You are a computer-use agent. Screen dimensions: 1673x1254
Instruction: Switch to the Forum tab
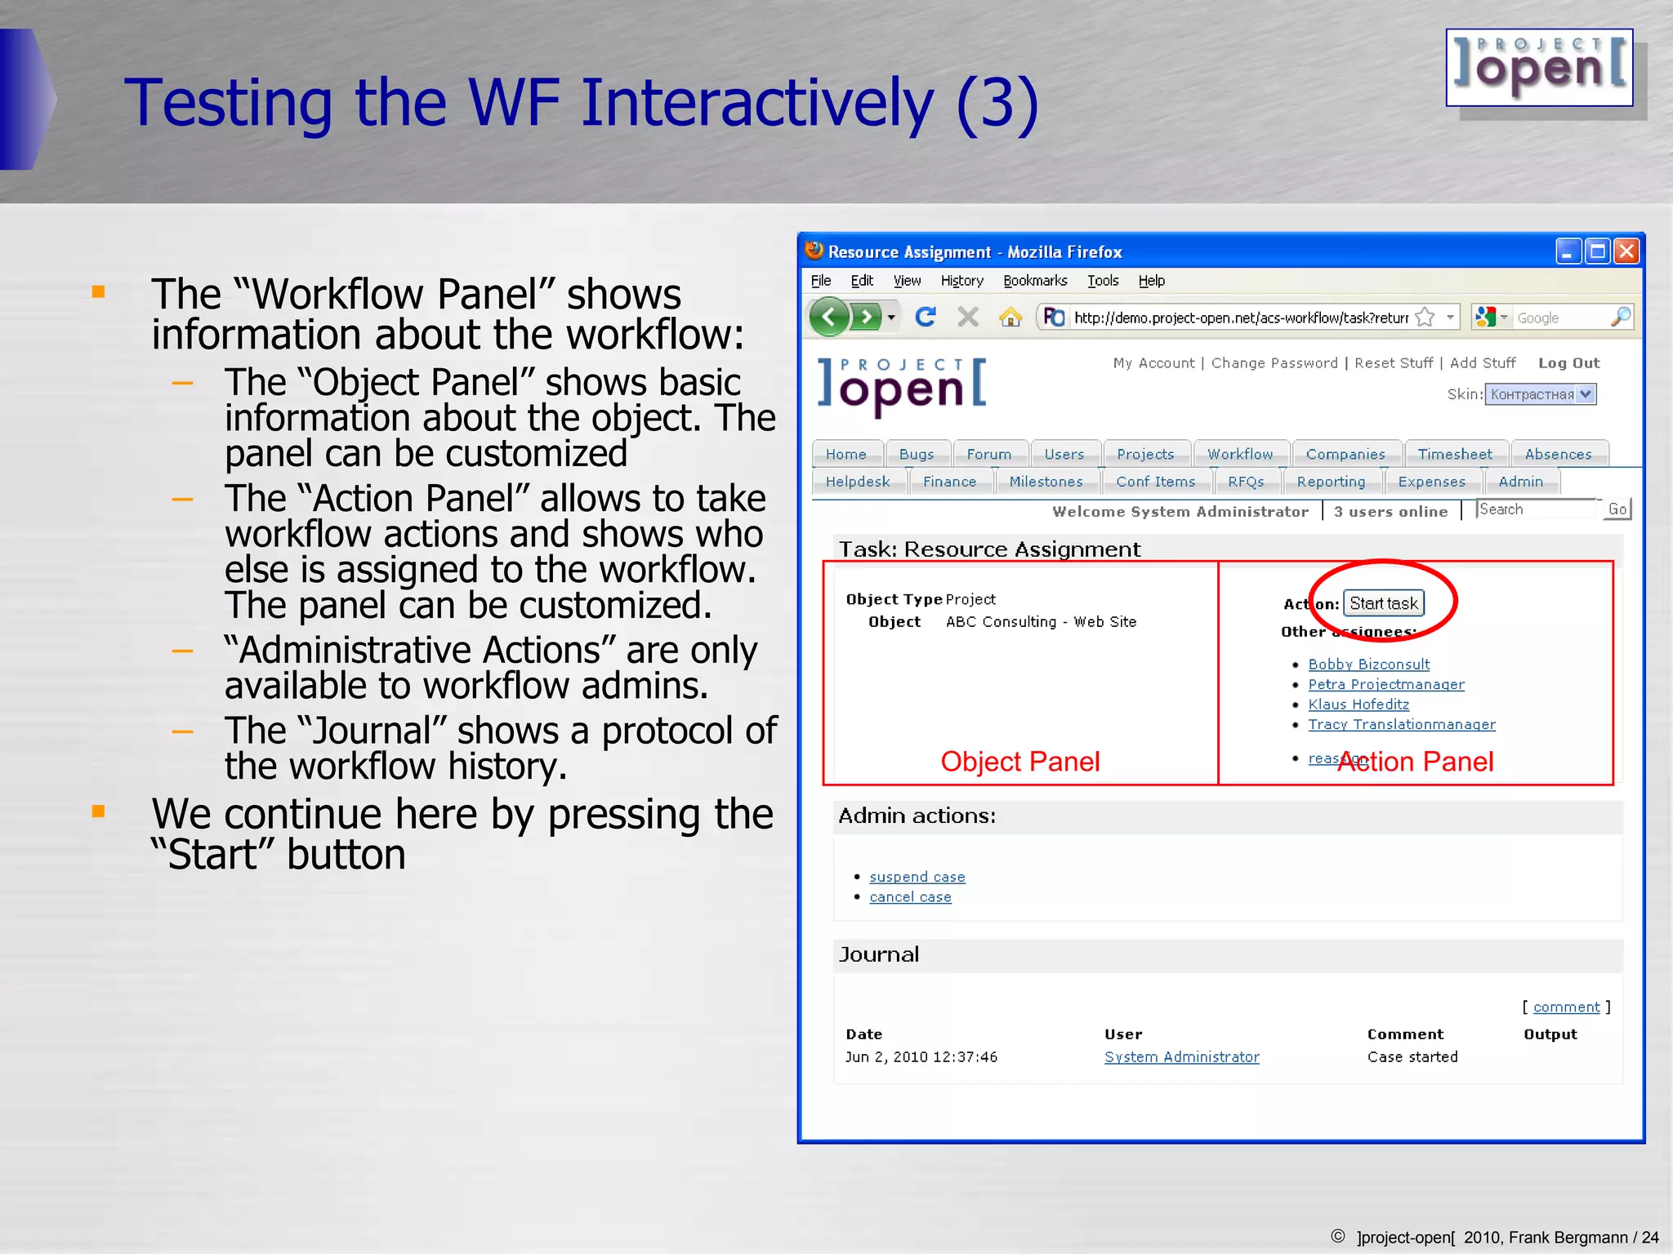point(989,454)
